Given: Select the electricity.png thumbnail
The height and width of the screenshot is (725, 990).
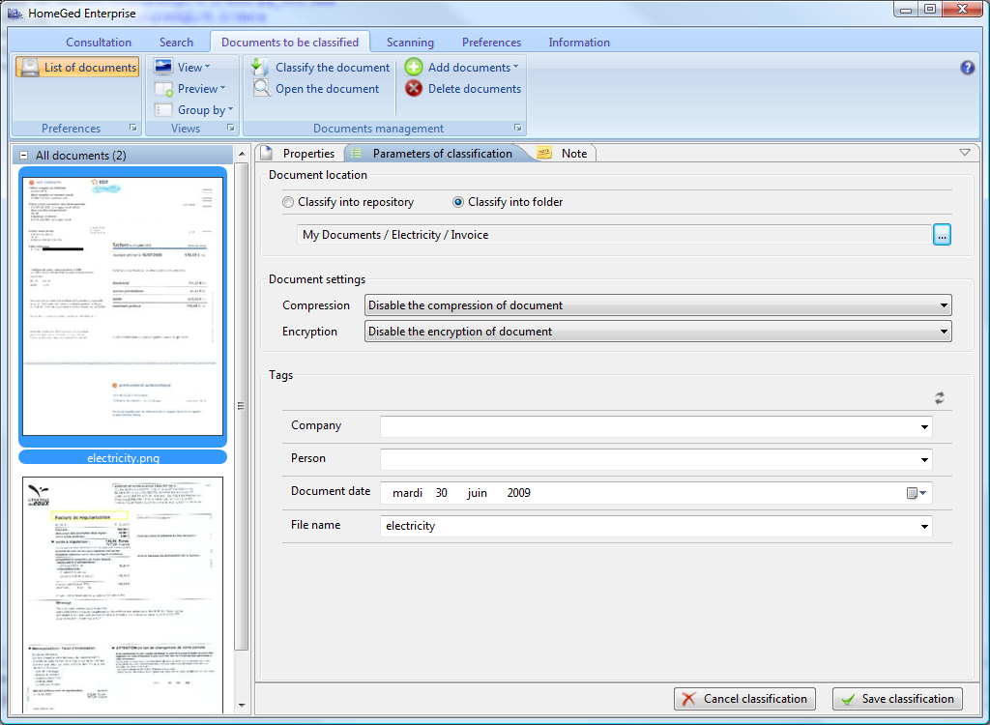Looking at the screenshot, I should coord(122,304).
